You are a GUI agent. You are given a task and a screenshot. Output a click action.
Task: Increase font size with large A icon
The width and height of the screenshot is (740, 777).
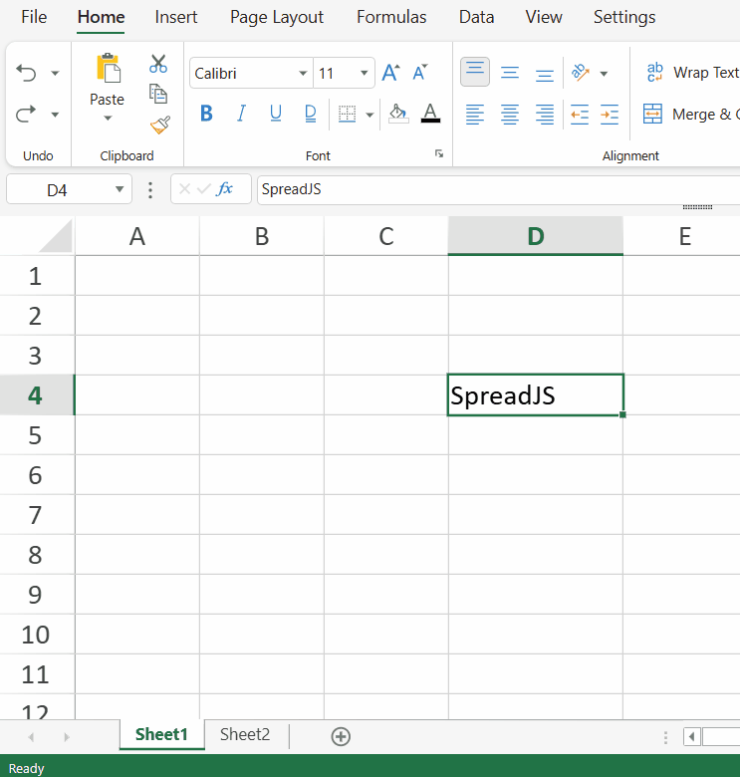390,73
